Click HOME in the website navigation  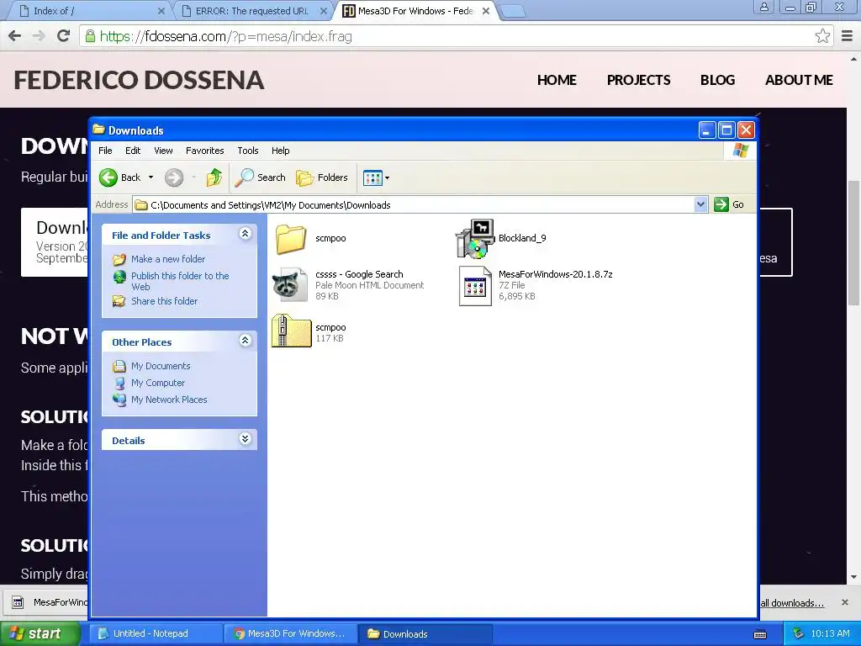557,80
